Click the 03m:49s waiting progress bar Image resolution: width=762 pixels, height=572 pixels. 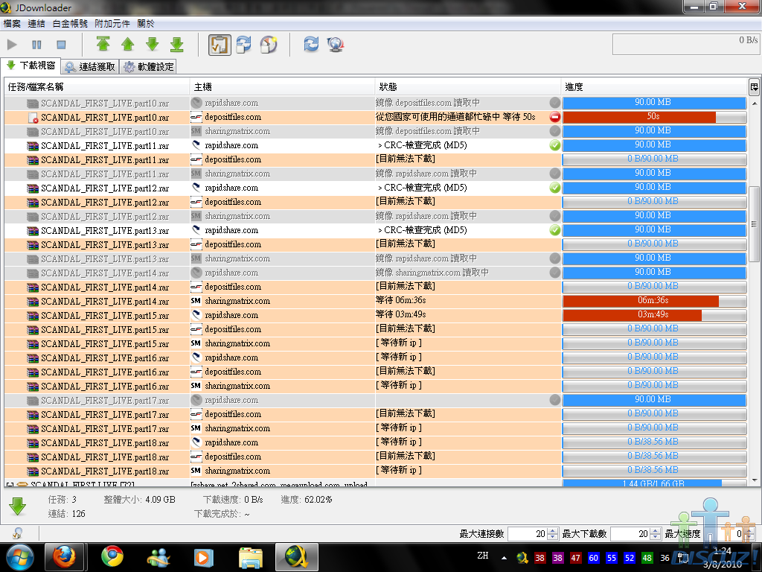point(654,315)
